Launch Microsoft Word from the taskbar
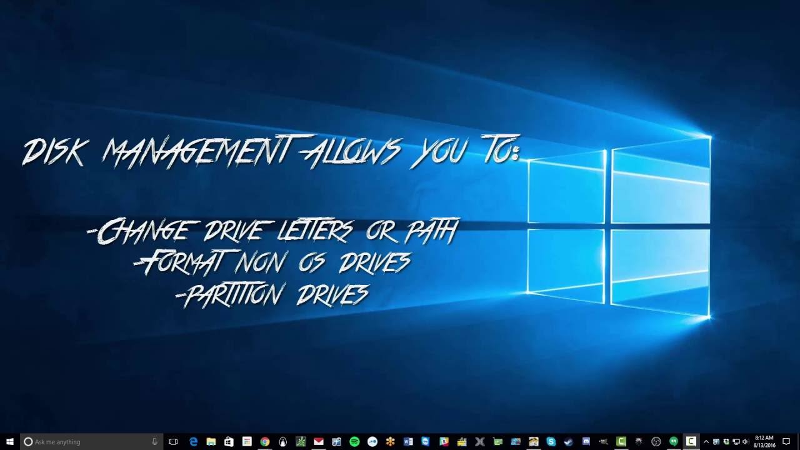The image size is (800, 450). coord(408,441)
